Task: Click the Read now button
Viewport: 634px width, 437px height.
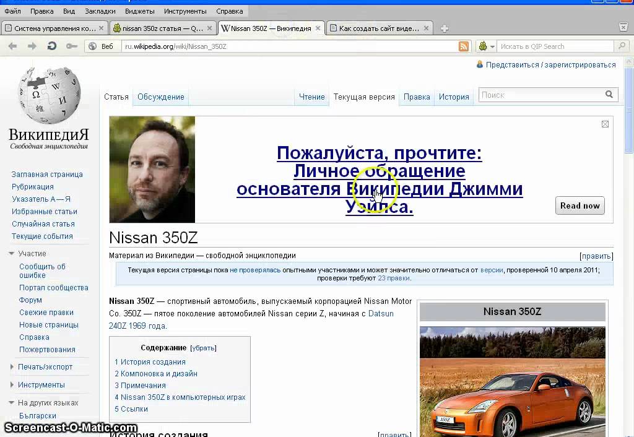Action: [580, 206]
